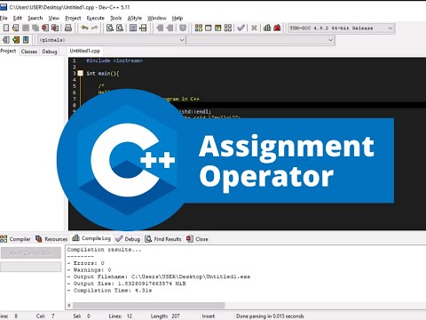Screen dimensions: 426x320
Task: Click the green arrow icon in second toolbar row
Action: coord(16,40)
